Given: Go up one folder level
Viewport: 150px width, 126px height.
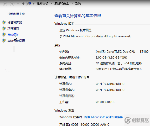Looking at the screenshot, I should click(x=23, y=4).
